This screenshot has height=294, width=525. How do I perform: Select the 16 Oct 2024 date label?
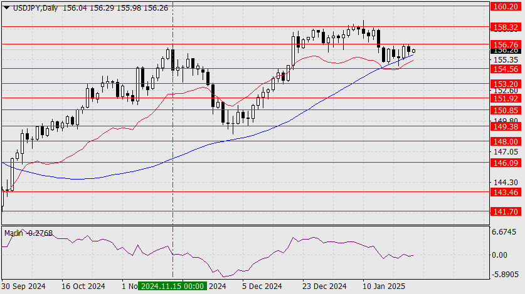coord(83,286)
